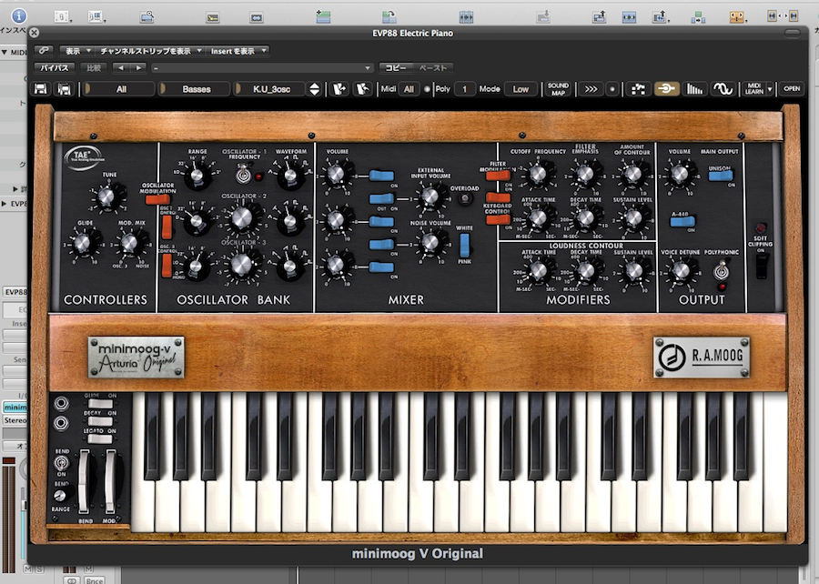Toggle the external input Out/On blue switch
The height and width of the screenshot is (584, 819).
click(382, 198)
